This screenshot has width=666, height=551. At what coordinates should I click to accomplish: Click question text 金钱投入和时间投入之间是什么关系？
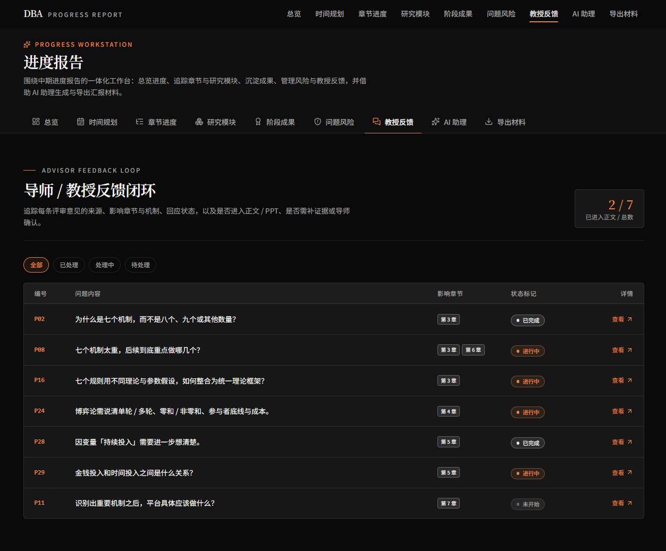point(134,473)
